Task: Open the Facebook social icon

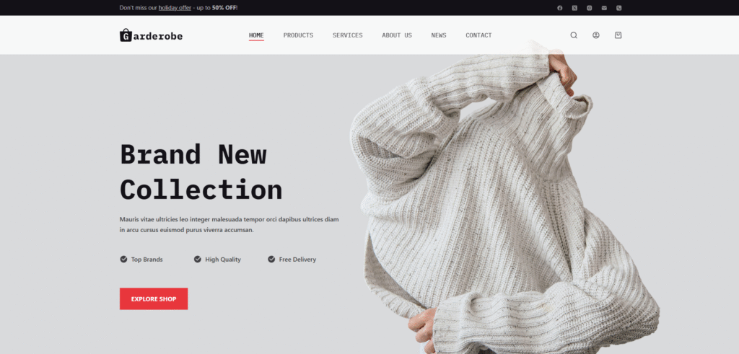Action: (x=559, y=8)
